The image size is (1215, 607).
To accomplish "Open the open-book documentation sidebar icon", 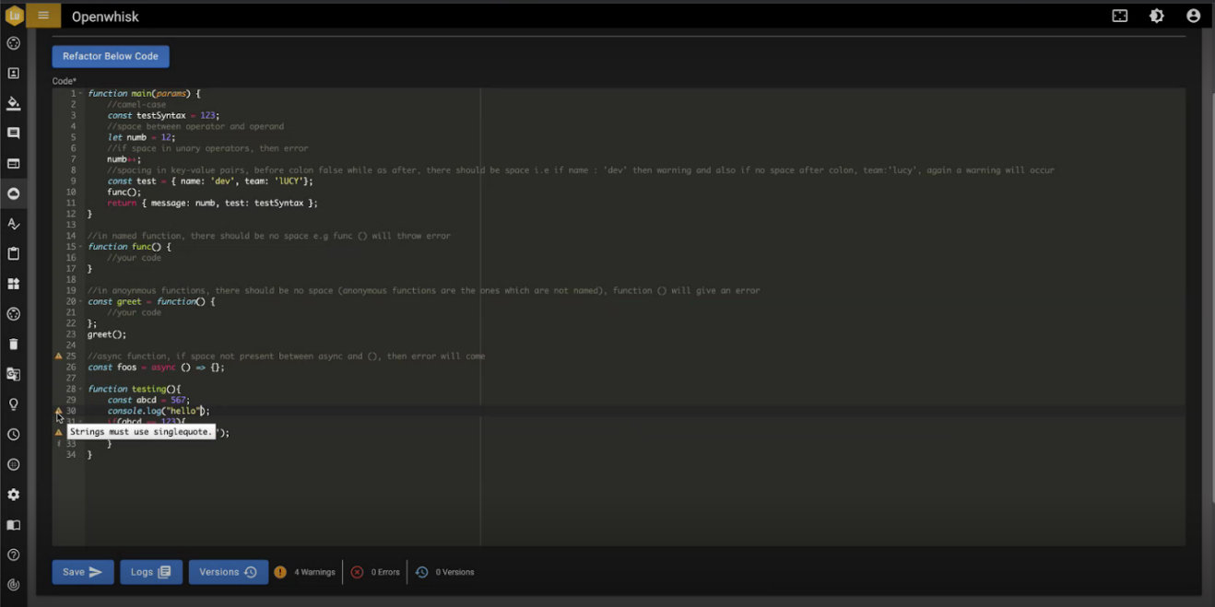I will click(14, 525).
